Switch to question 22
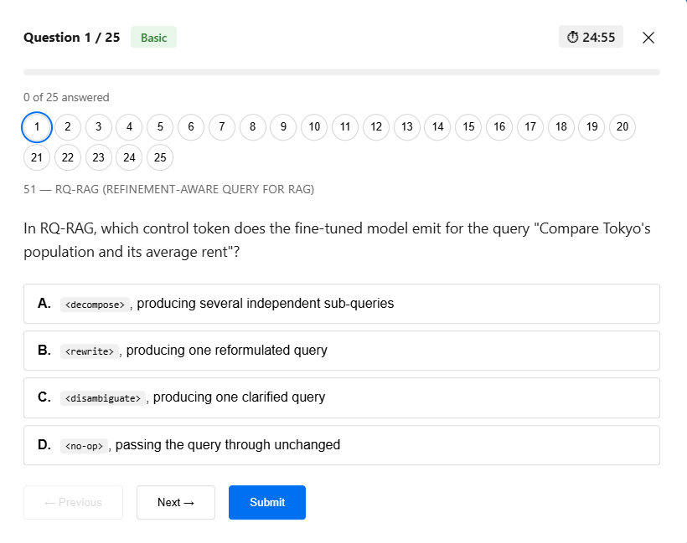The width and height of the screenshot is (687, 543). (68, 157)
